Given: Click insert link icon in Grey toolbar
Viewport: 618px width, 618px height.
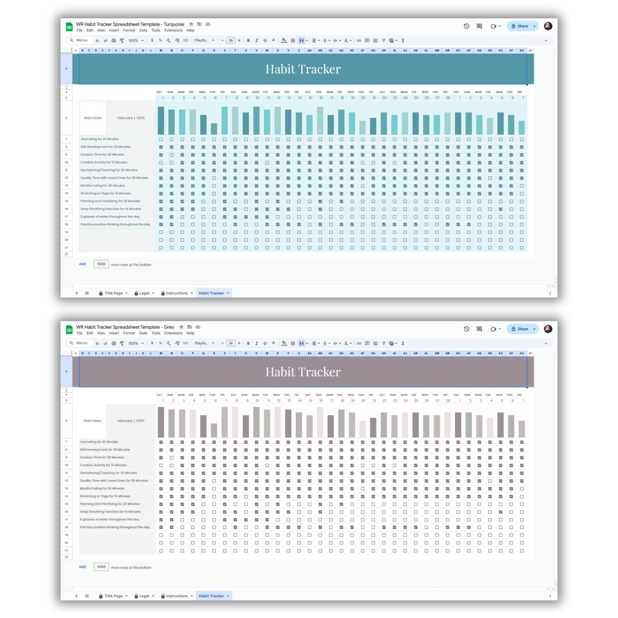Looking at the screenshot, I should click(359, 343).
